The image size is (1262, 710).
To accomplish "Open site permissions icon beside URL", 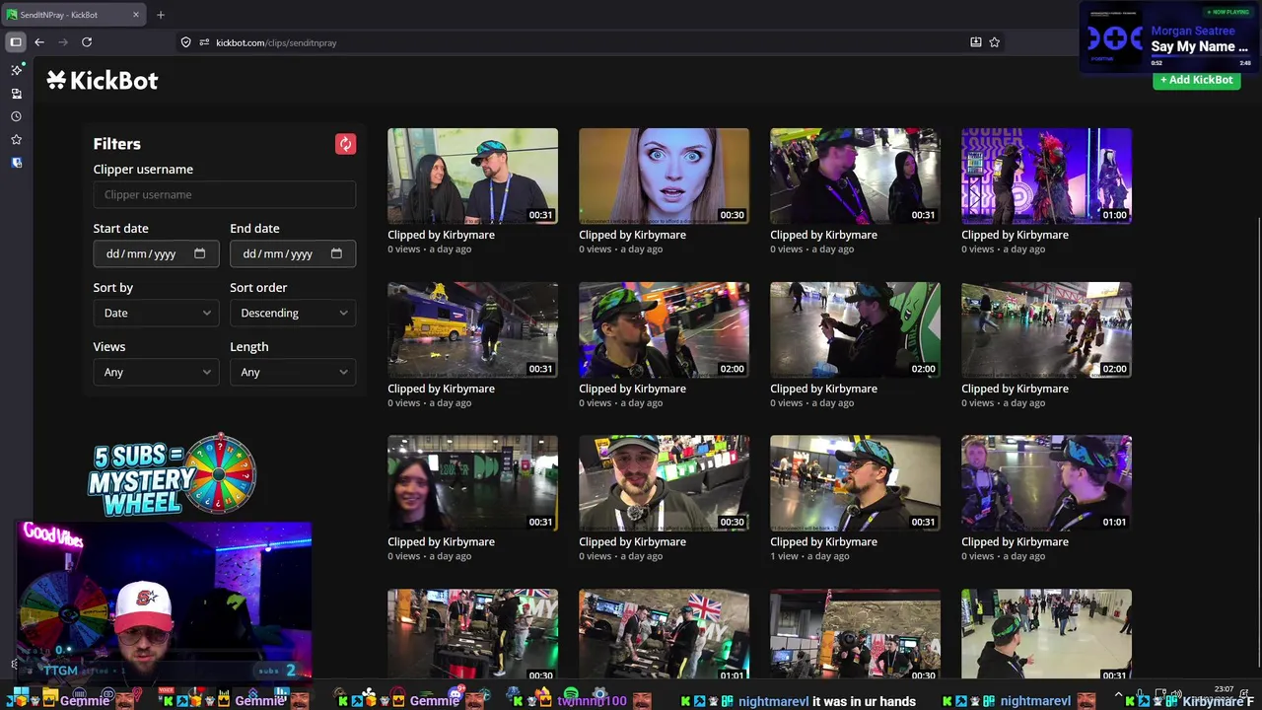I will pyautogui.click(x=204, y=42).
